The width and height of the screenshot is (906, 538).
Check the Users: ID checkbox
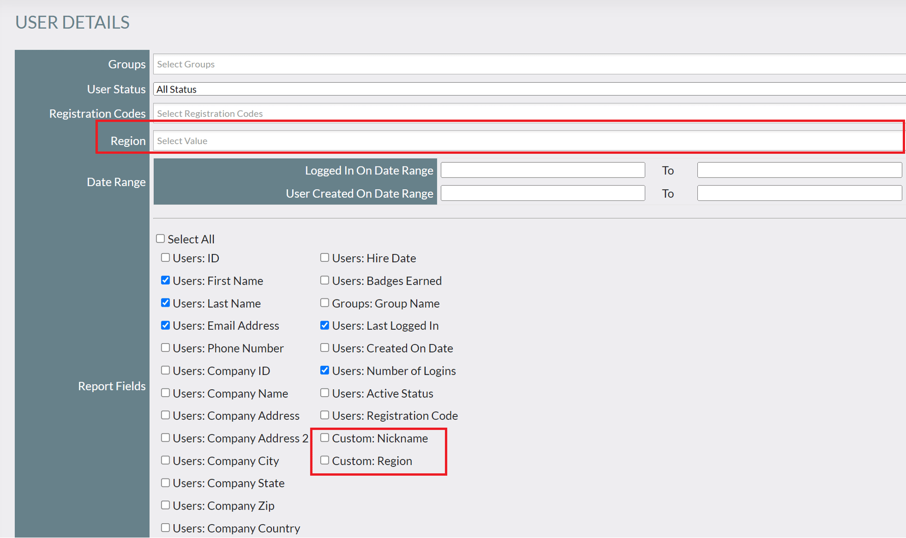(x=165, y=257)
